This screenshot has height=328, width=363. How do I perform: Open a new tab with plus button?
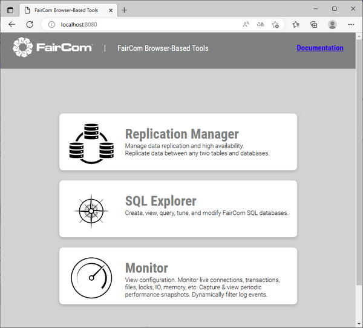124,10
